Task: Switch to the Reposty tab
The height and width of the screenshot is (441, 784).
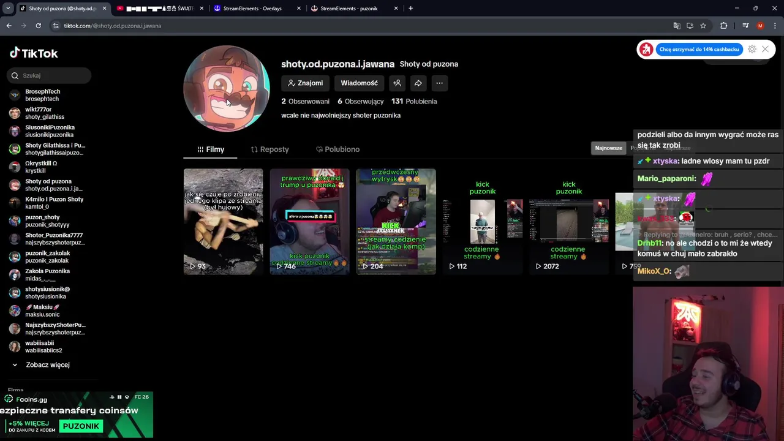Action: 269,149
